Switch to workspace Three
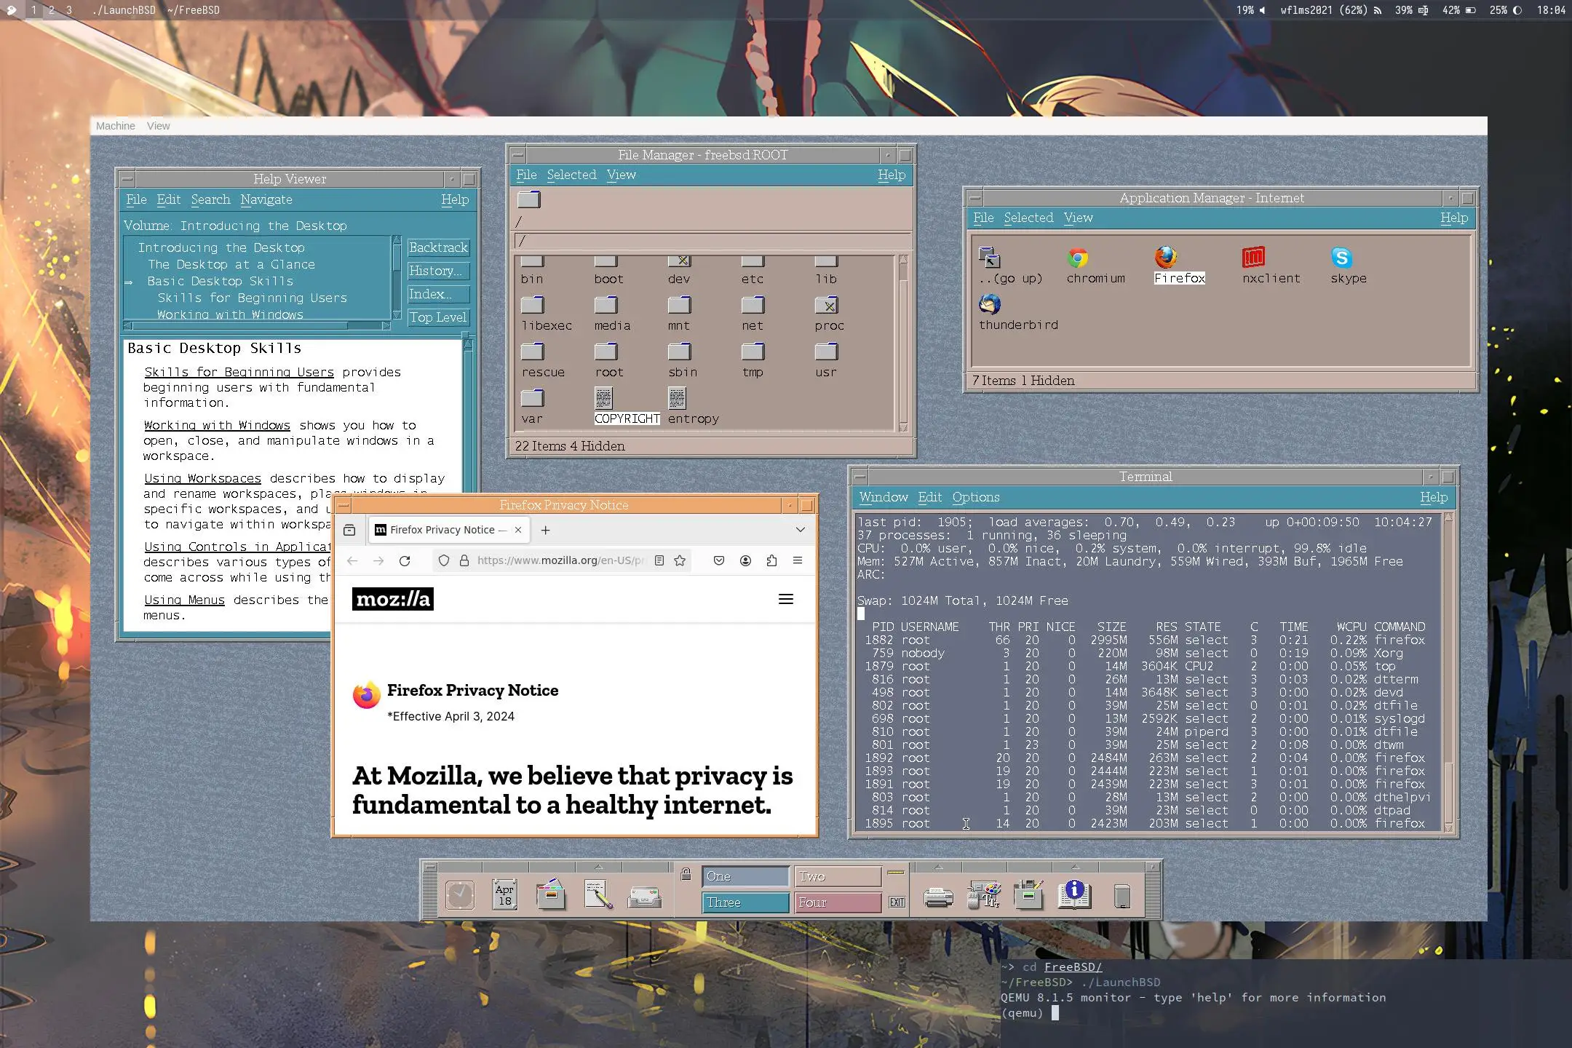This screenshot has width=1572, height=1048. pos(745,902)
